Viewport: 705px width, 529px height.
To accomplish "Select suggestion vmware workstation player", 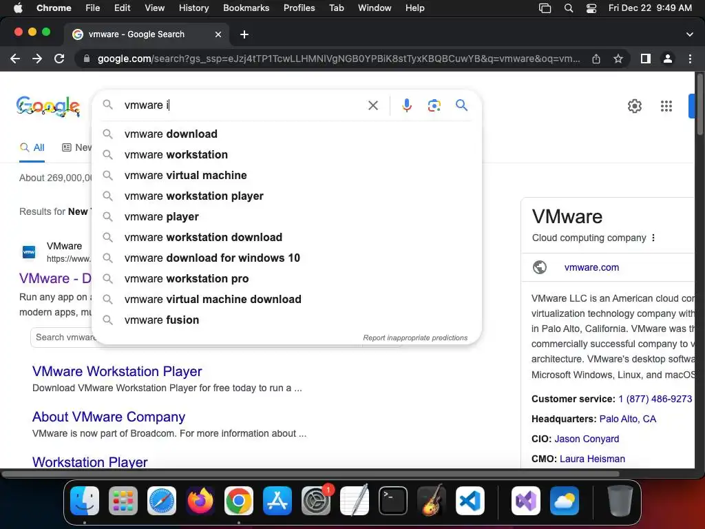I will 286,196.
